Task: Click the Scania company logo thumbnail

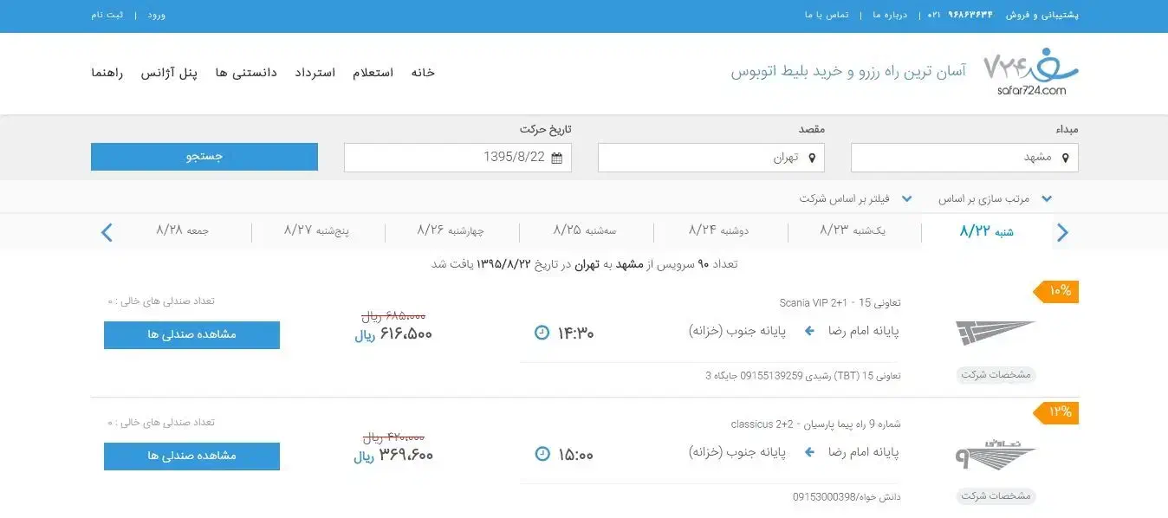Action: tap(996, 333)
